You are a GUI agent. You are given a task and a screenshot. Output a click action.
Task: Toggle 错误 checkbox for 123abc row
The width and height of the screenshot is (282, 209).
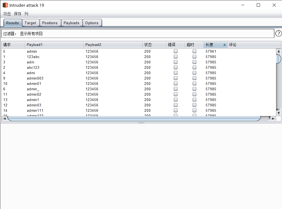pyautogui.click(x=176, y=57)
